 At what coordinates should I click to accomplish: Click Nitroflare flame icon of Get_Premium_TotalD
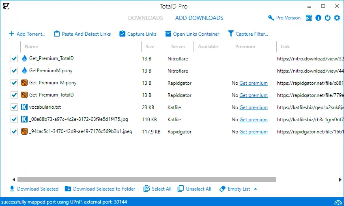click(24, 58)
